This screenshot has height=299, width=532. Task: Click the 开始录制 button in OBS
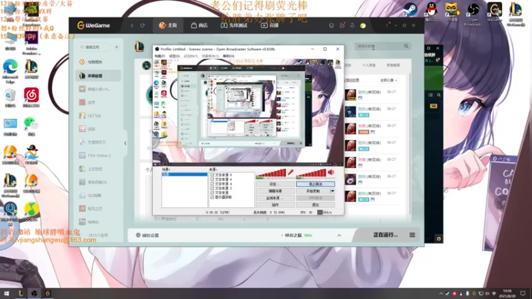coord(313,191)
